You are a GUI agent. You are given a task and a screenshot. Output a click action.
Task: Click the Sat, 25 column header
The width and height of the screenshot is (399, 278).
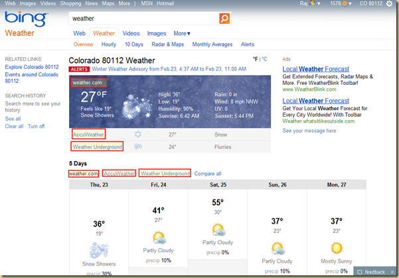[x=218, y=184]
